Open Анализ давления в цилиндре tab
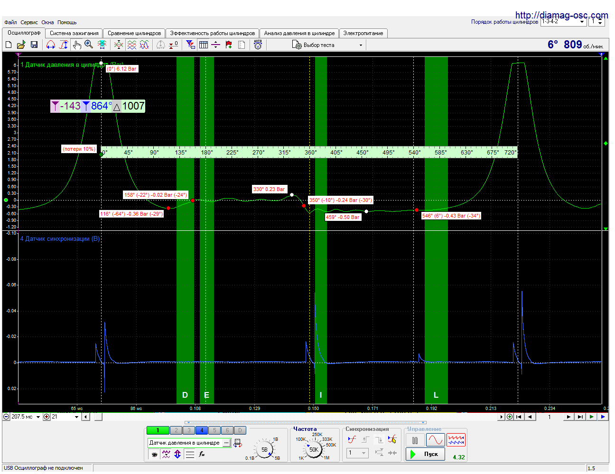 (299, 33)
